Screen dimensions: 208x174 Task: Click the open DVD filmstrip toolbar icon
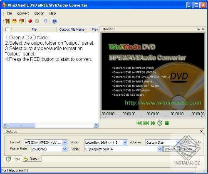point(7,21)
